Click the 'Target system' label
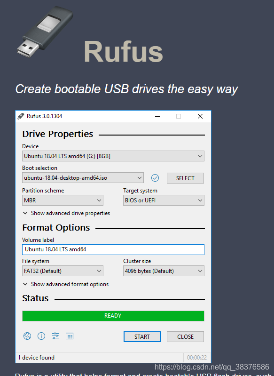Screen dimensions: 274x376 141,191
